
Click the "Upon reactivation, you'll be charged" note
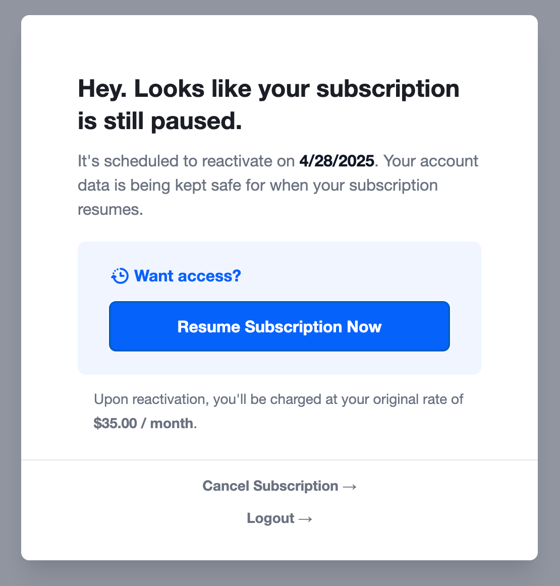[207, 399]
